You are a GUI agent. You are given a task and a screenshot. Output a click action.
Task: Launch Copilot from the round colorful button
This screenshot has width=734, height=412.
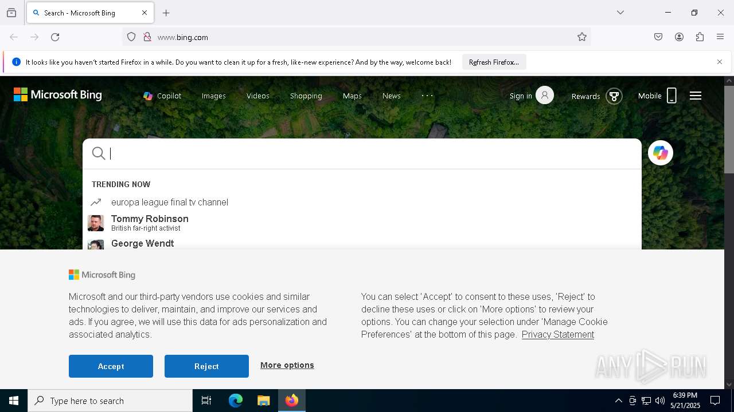click(661, 153)
